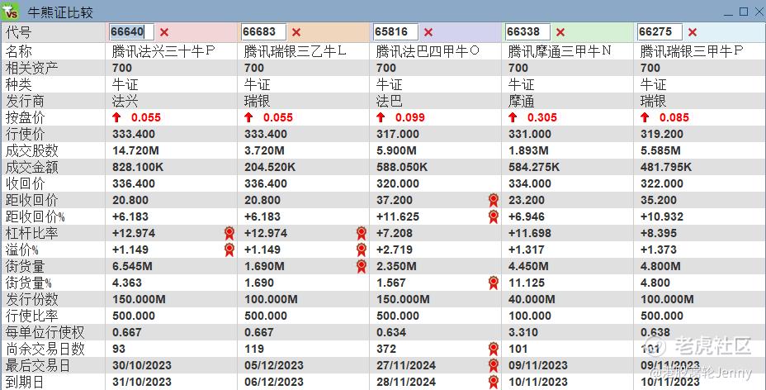
Task: Click distance to call value 35.200
Action: pyautogui.click(x=659, y=200)
